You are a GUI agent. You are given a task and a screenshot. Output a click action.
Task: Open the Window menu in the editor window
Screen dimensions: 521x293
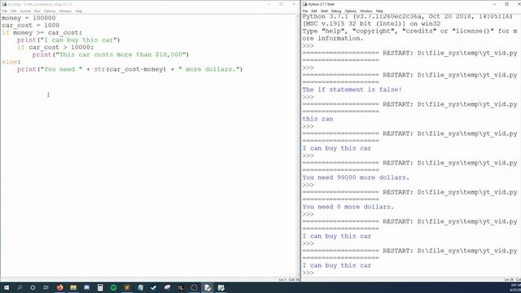[65, 11]
